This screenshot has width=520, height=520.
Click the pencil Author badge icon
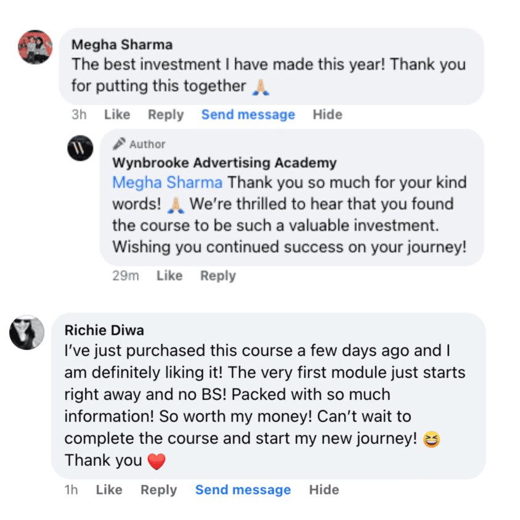119,144
